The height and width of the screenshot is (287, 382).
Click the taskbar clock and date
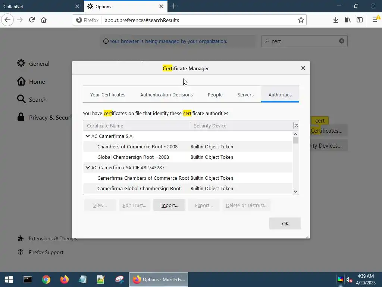point(366,280)
